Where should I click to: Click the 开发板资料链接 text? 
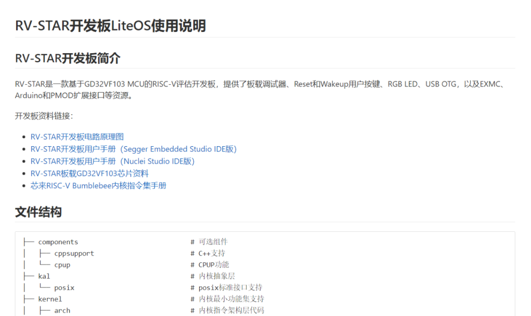click(44, 116)
